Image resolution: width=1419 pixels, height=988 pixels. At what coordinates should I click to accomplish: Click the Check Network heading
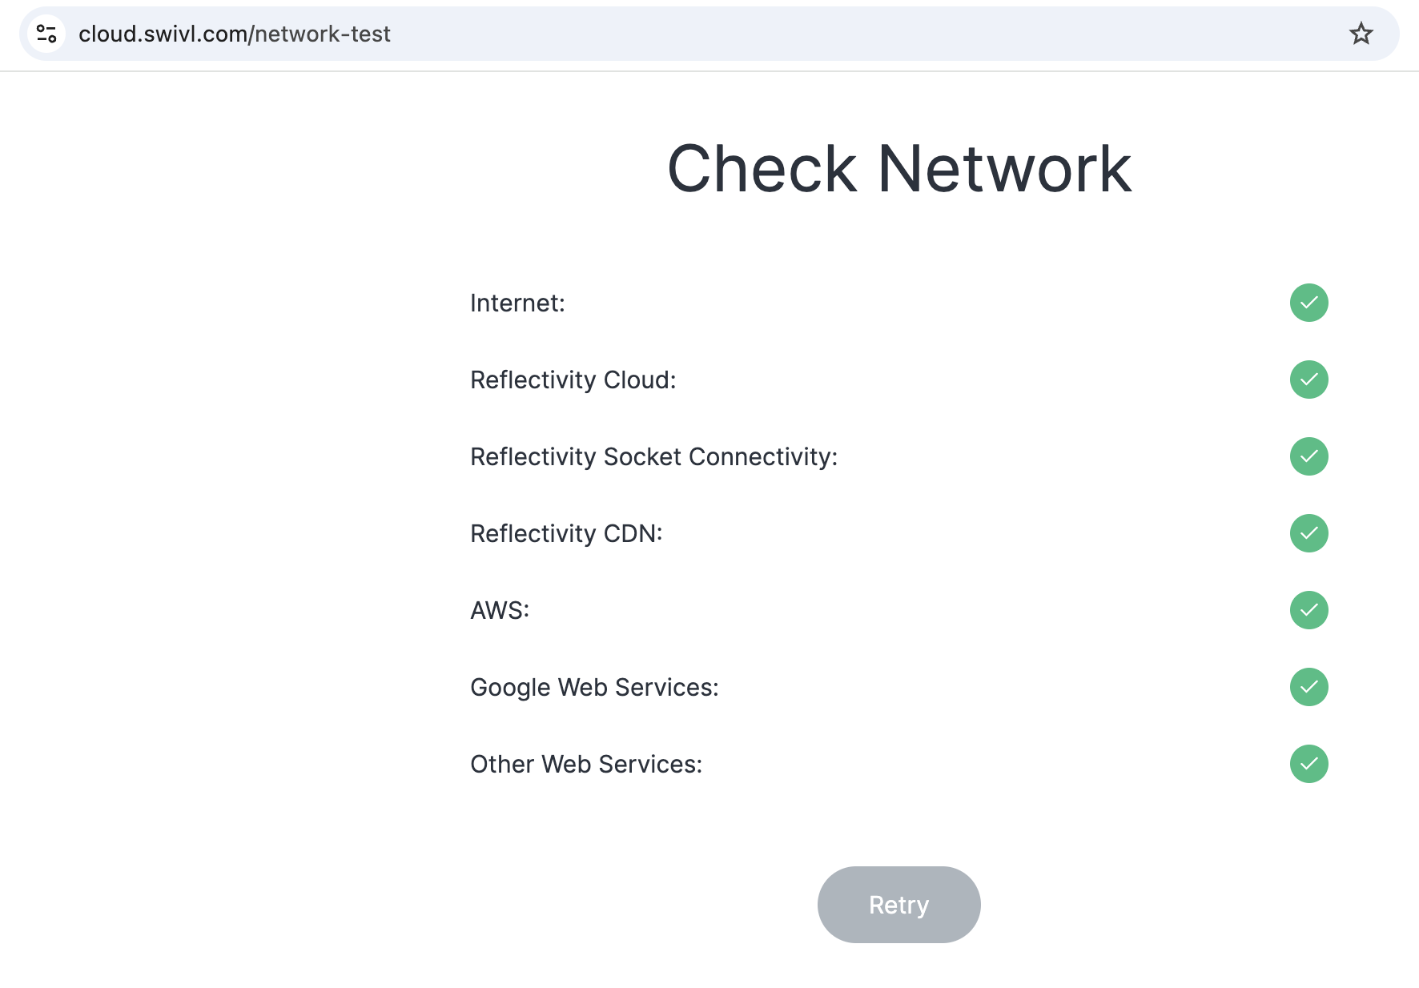898,169
